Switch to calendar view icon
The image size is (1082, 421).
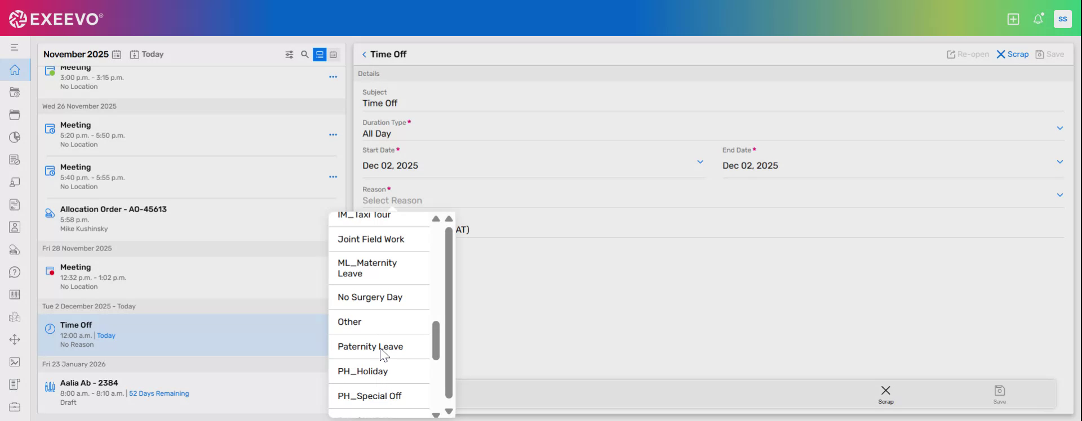(334, 55)
